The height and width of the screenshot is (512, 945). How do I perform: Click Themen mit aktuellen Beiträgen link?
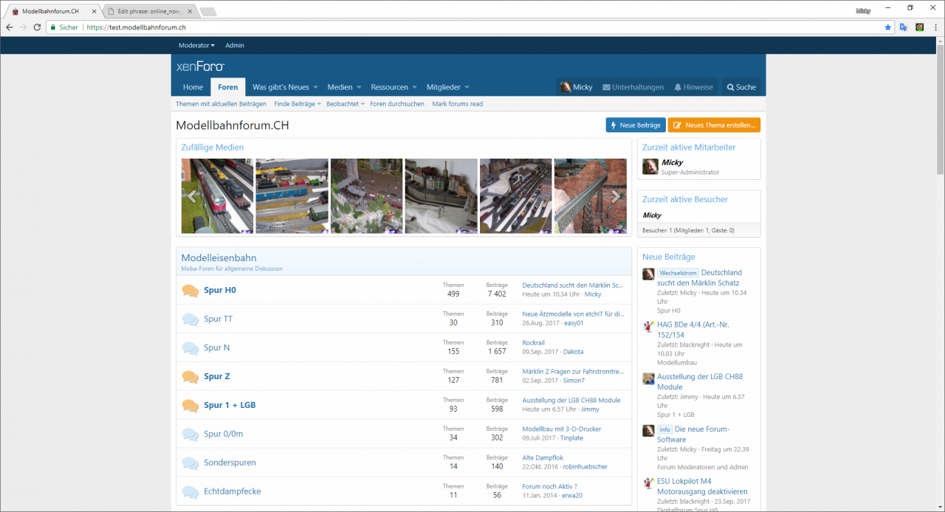coord(222,104)
